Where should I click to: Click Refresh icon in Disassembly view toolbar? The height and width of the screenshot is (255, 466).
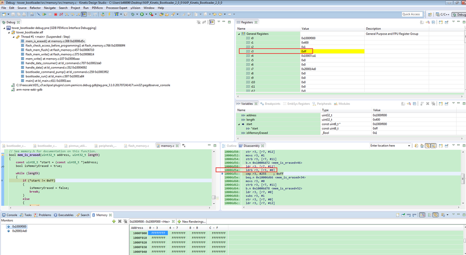(417, 145)
